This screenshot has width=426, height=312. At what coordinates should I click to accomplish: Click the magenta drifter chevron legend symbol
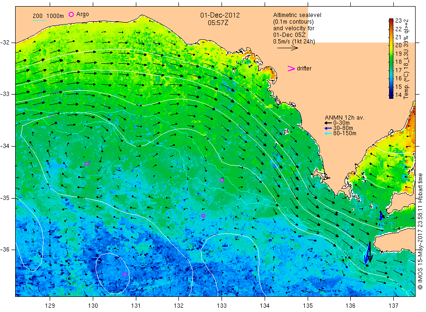[291, 69]
